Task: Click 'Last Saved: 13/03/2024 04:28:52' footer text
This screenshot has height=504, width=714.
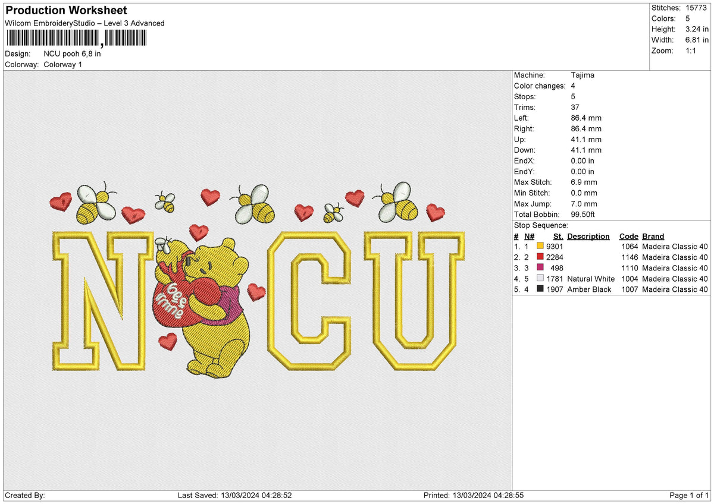Action: [234, 495]
